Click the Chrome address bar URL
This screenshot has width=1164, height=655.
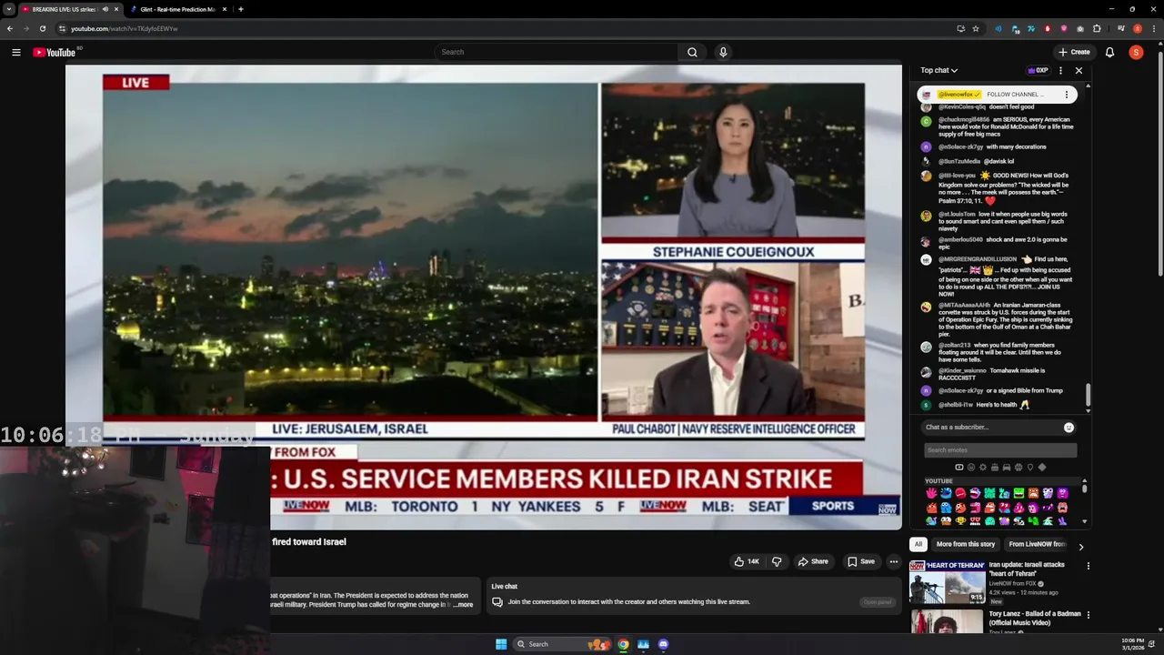[x=125, y=28]
